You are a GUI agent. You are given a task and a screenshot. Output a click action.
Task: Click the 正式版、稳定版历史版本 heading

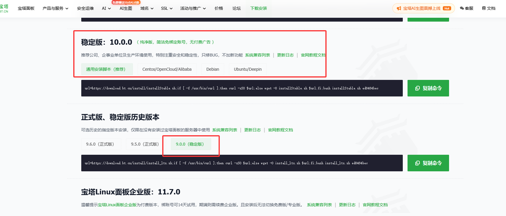pos(120,117)
